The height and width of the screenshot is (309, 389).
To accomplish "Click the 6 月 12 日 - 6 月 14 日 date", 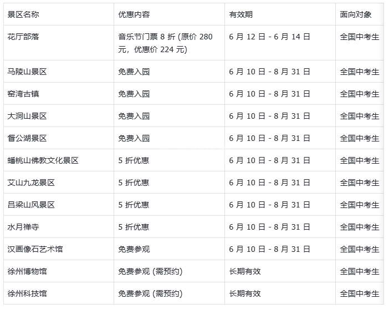I will [x=269, y=37].
